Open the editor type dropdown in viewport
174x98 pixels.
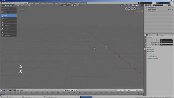(2, 5)
